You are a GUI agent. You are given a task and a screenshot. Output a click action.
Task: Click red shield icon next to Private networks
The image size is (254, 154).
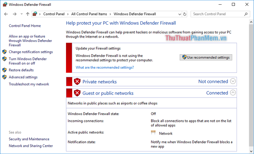(77, 82)
